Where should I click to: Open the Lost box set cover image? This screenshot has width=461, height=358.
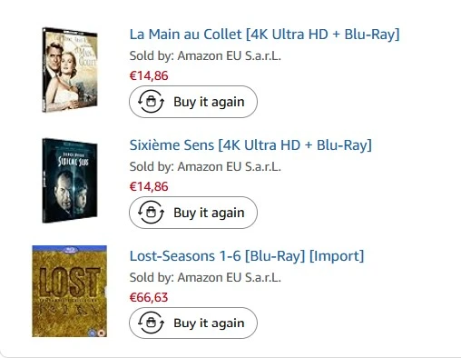[70, 291]
